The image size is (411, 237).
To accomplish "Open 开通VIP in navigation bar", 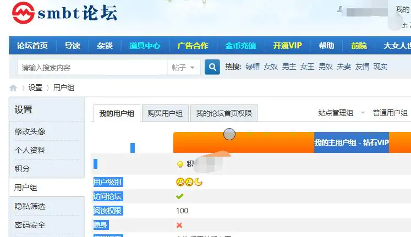I will click(287, 46).
